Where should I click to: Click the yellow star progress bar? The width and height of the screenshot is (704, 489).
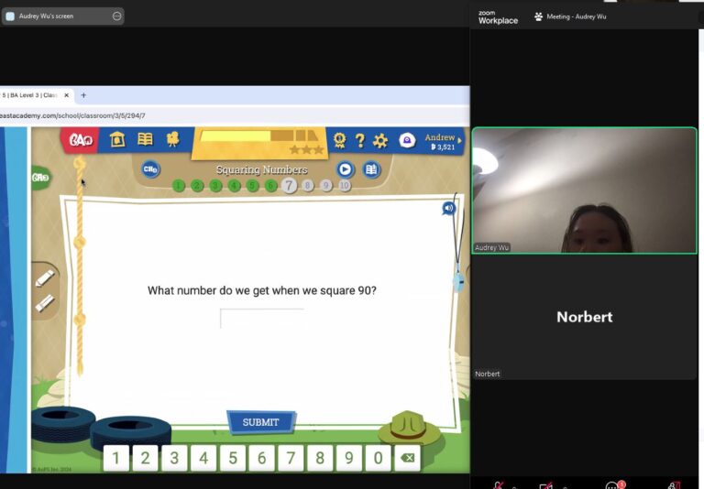pyautogui.click(x=259, y=136)
